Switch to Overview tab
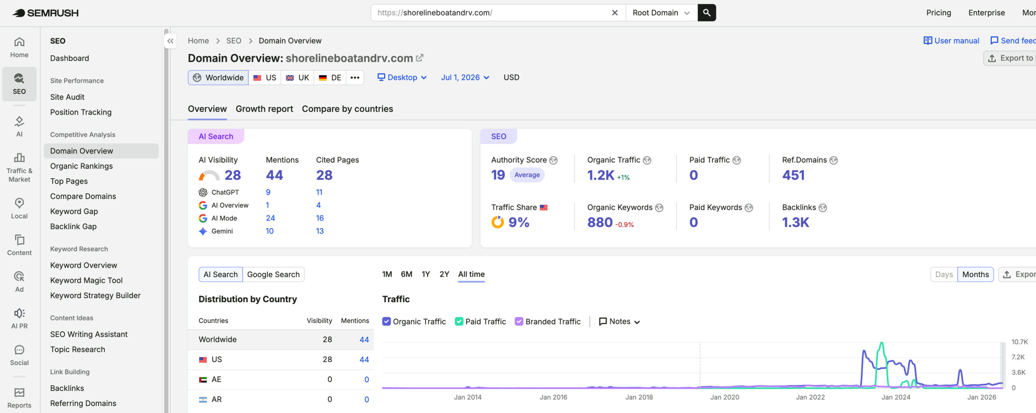Viewport: 1036px width, 413px height. tap(207, 109)
